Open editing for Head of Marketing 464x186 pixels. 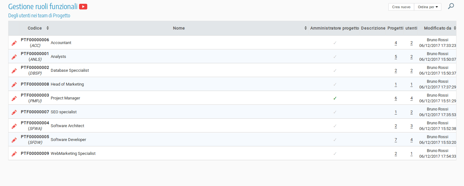coord(14,85)
